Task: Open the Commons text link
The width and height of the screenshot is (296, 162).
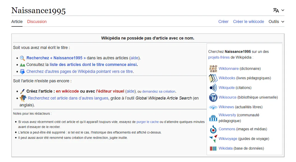Action: tap(227, 129)
